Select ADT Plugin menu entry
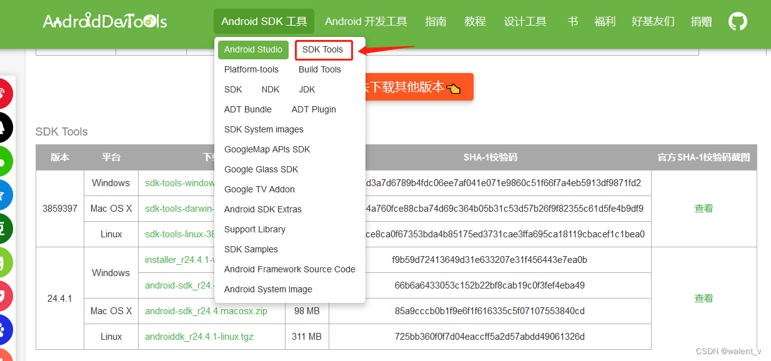Image resolution: width=771 pixels, height=361 pixels. [314, 109]
